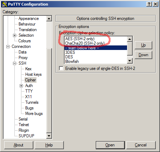160x152 pixels.
Task: Expand the Selection tree node
Action: 14,35
